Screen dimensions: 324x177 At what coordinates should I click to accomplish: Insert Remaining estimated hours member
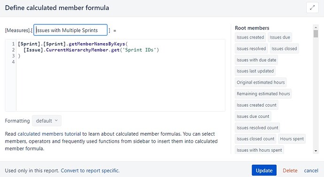pyautogui.click(x=263, y=94)
